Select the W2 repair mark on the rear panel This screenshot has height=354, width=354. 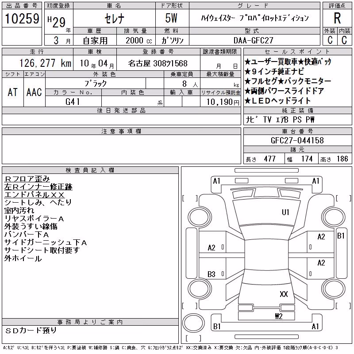tap(279, 316)
